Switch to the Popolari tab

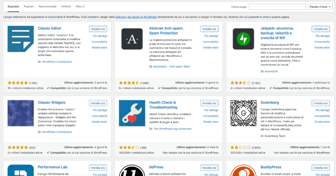click(29, 7)
